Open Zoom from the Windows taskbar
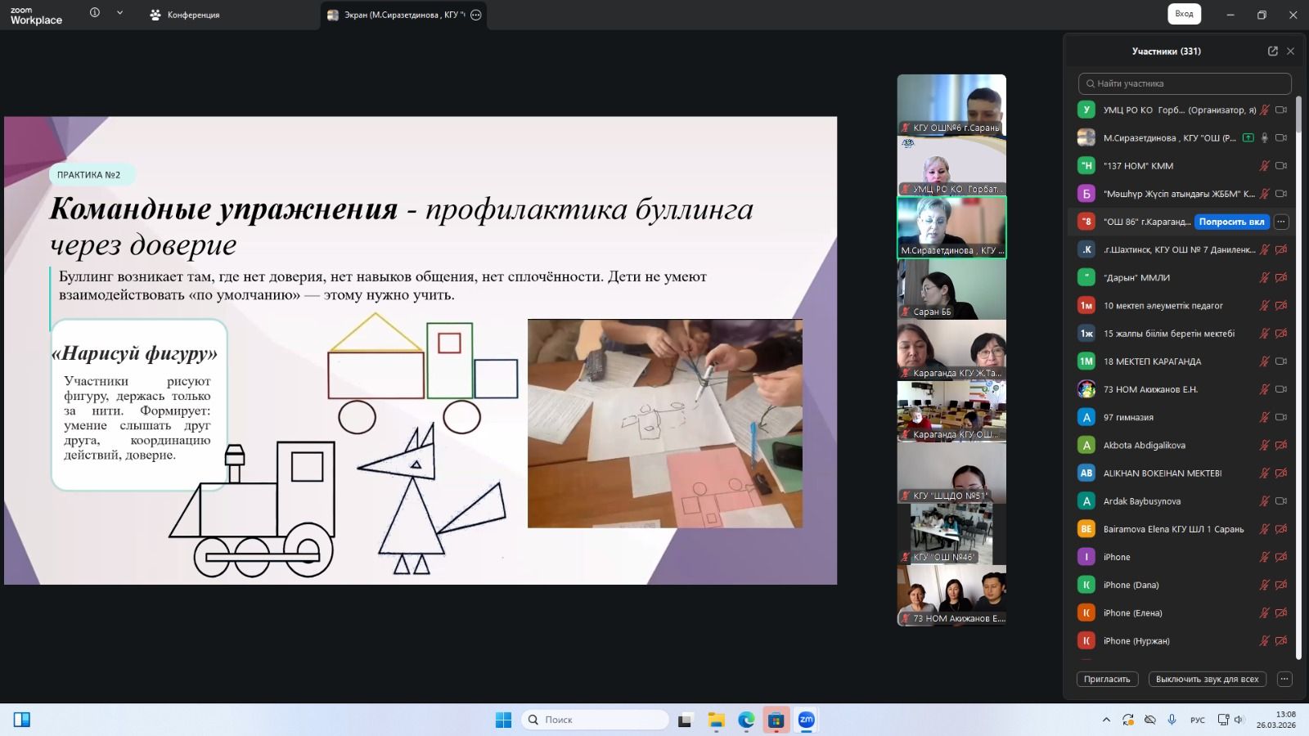 point(806,720)
